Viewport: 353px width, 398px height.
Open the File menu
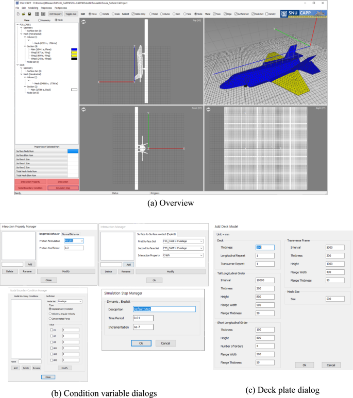tap(18, 8)
